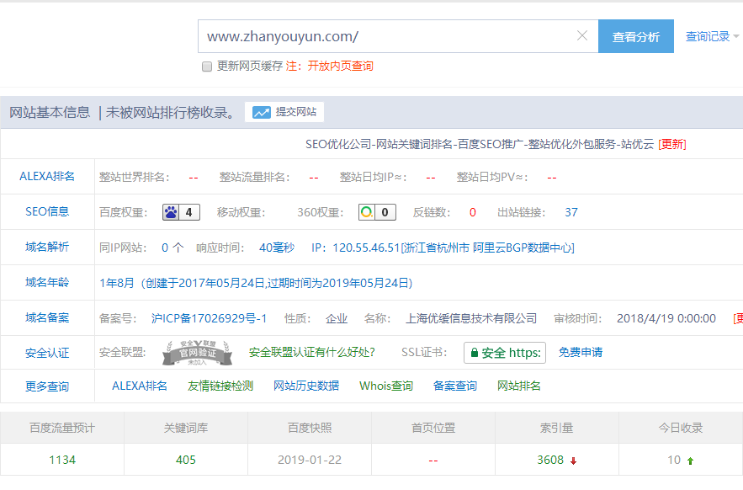This screenshot has height=490, width=743.
Task: Click the red 更新 link after the title
Action: pos(672,144)
